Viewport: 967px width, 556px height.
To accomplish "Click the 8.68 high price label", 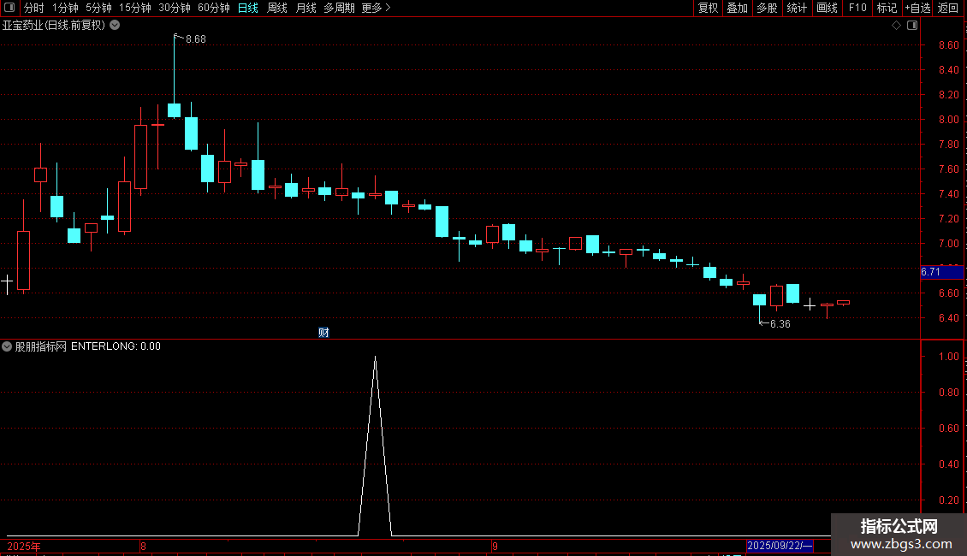I will pyautogui.click(x=195, y=38).
